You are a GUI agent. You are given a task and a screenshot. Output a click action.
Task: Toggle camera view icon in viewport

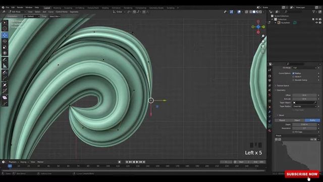(x=263, y=46)
